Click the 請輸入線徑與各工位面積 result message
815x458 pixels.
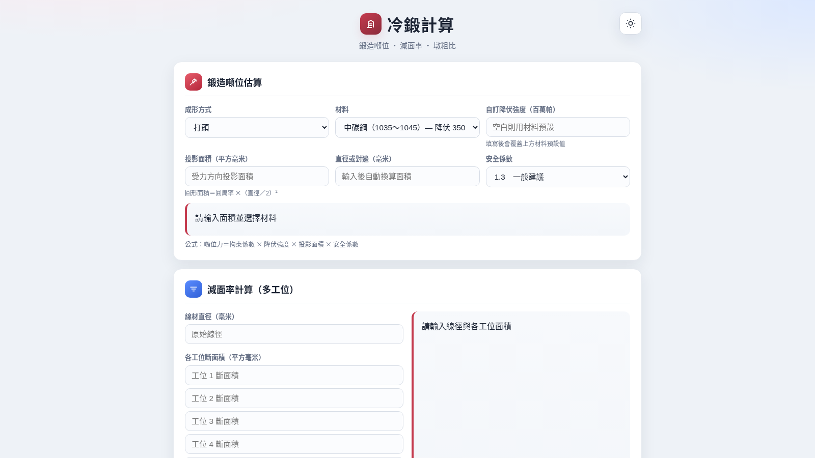coord(467,326)
